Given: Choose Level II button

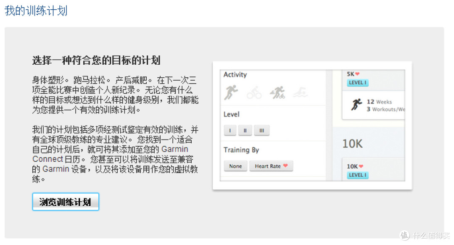Looking at the screenshot, I should pyautogui.click(x=245, y=131).
